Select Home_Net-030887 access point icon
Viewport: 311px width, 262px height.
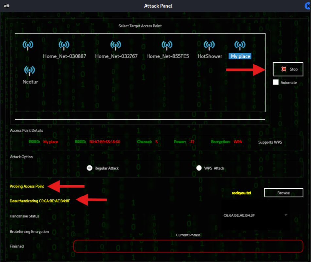(x=64, y=46)
